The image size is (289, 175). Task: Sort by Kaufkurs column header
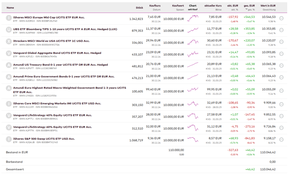(x=155, y=5)
